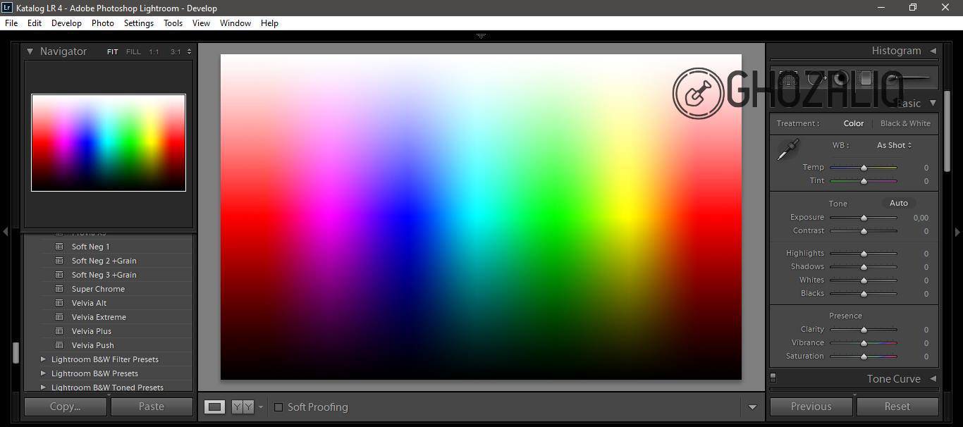Image resolution: width=963 pixels, height=427 pixels.
Task: Enable Soft Proofing
Action: coord(278,407)
